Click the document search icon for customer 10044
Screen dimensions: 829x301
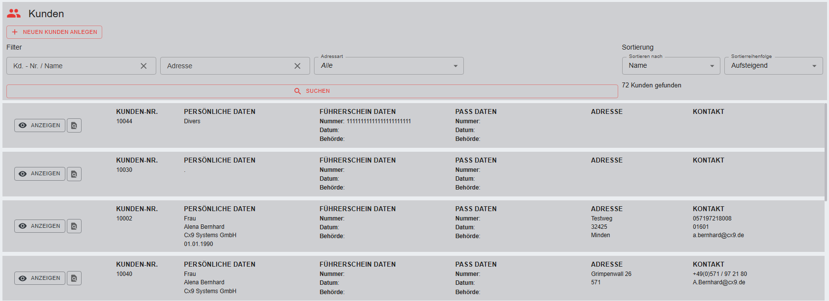74,126
